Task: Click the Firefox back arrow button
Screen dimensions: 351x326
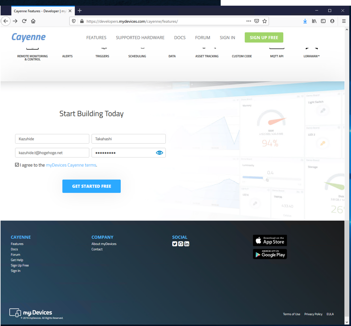Action: pyautogui.click(x=6, y=21)
